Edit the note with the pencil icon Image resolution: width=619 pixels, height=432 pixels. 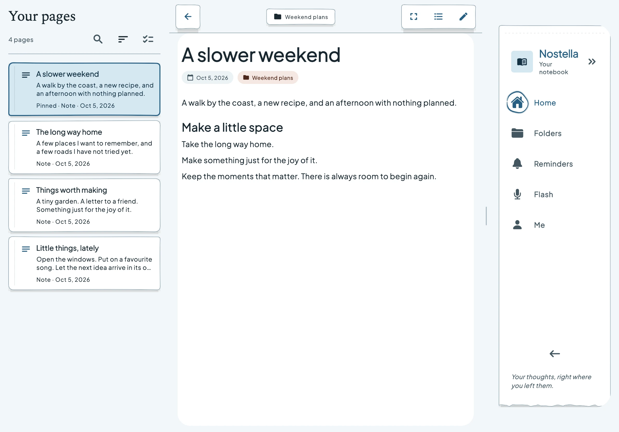click(x=463, y=17)
